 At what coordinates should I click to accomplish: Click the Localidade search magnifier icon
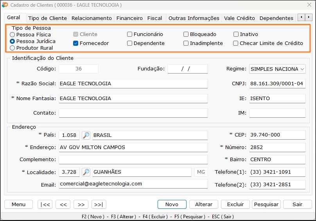[x=86, y=172]
